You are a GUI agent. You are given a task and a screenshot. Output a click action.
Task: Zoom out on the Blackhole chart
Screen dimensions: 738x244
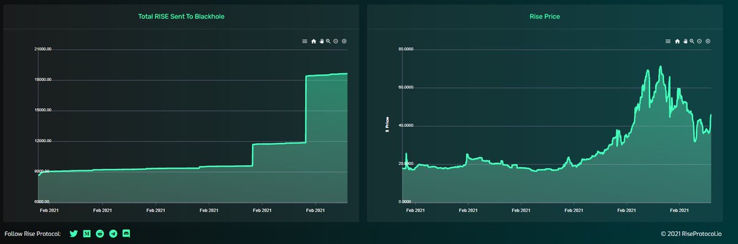point(336,41)
